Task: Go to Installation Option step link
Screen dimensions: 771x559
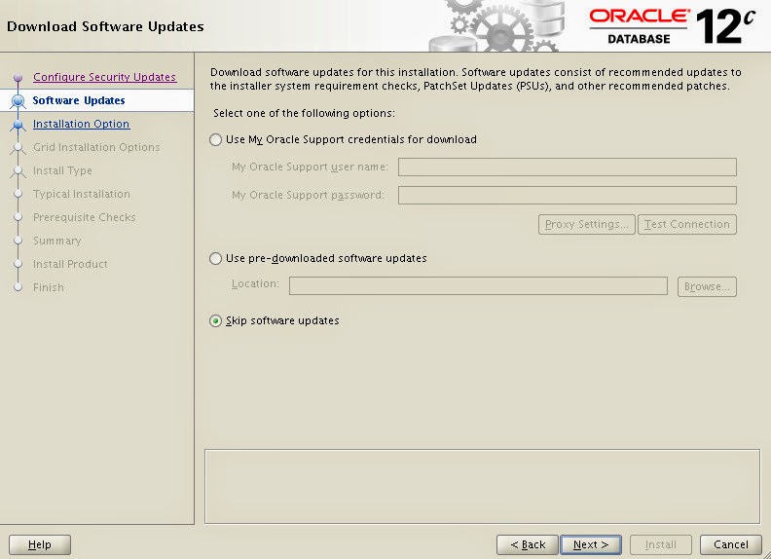Action: pos(81,124)
